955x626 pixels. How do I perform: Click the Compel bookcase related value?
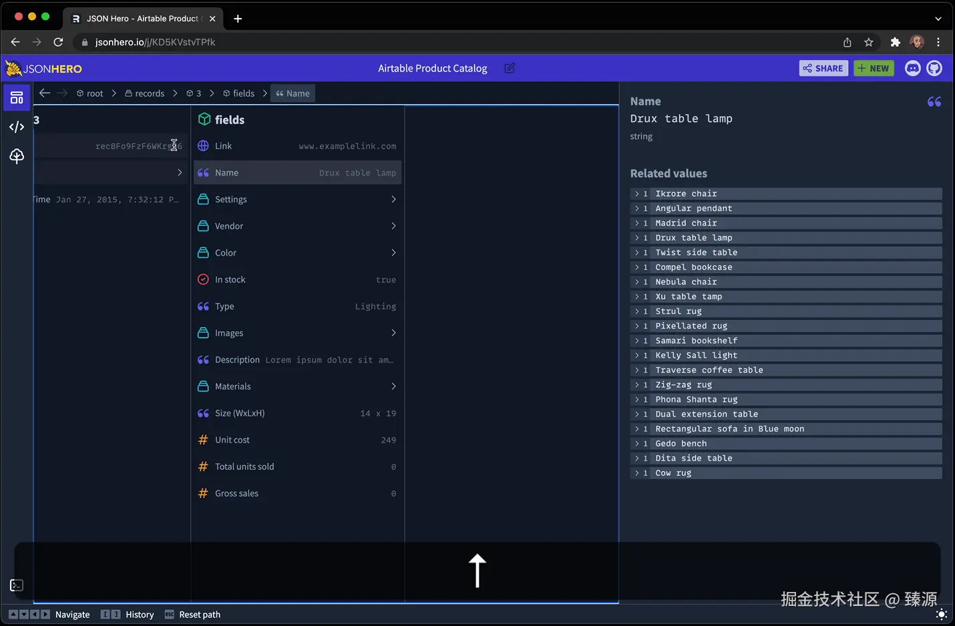[x=786, y=267]
